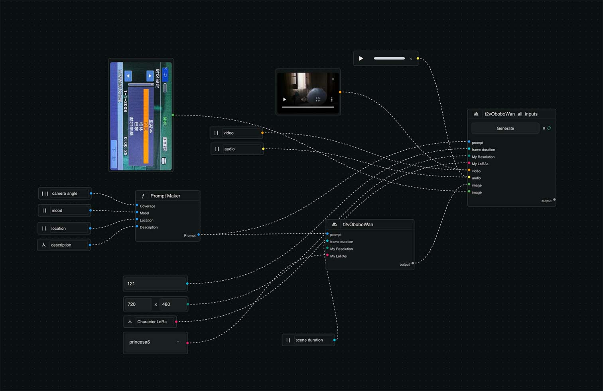Click the scene duration node icon
Viewport: 603px width, 391px height.
coord(288,340)
